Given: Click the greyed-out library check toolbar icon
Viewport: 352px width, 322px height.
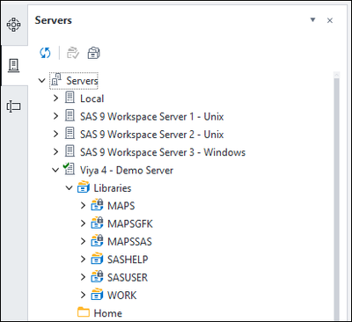Looking at the screenshot, I should (x=73, y=53).
